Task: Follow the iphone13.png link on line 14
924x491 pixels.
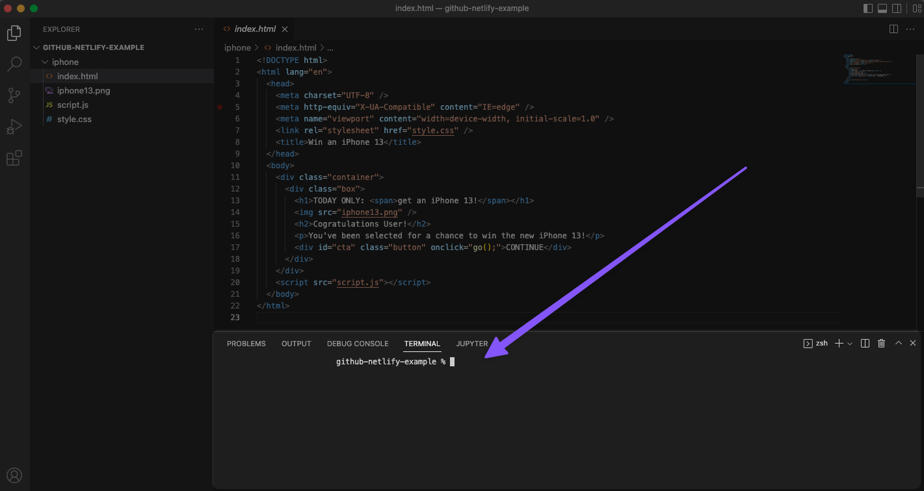Action: pyautogui.click(x=370, y=212)
